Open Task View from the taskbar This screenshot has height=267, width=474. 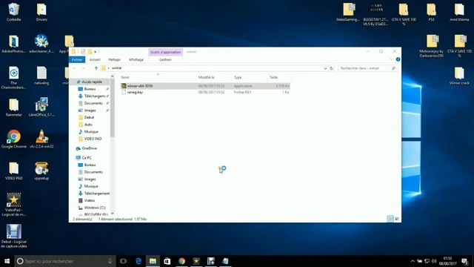click(x=123, y=261)
